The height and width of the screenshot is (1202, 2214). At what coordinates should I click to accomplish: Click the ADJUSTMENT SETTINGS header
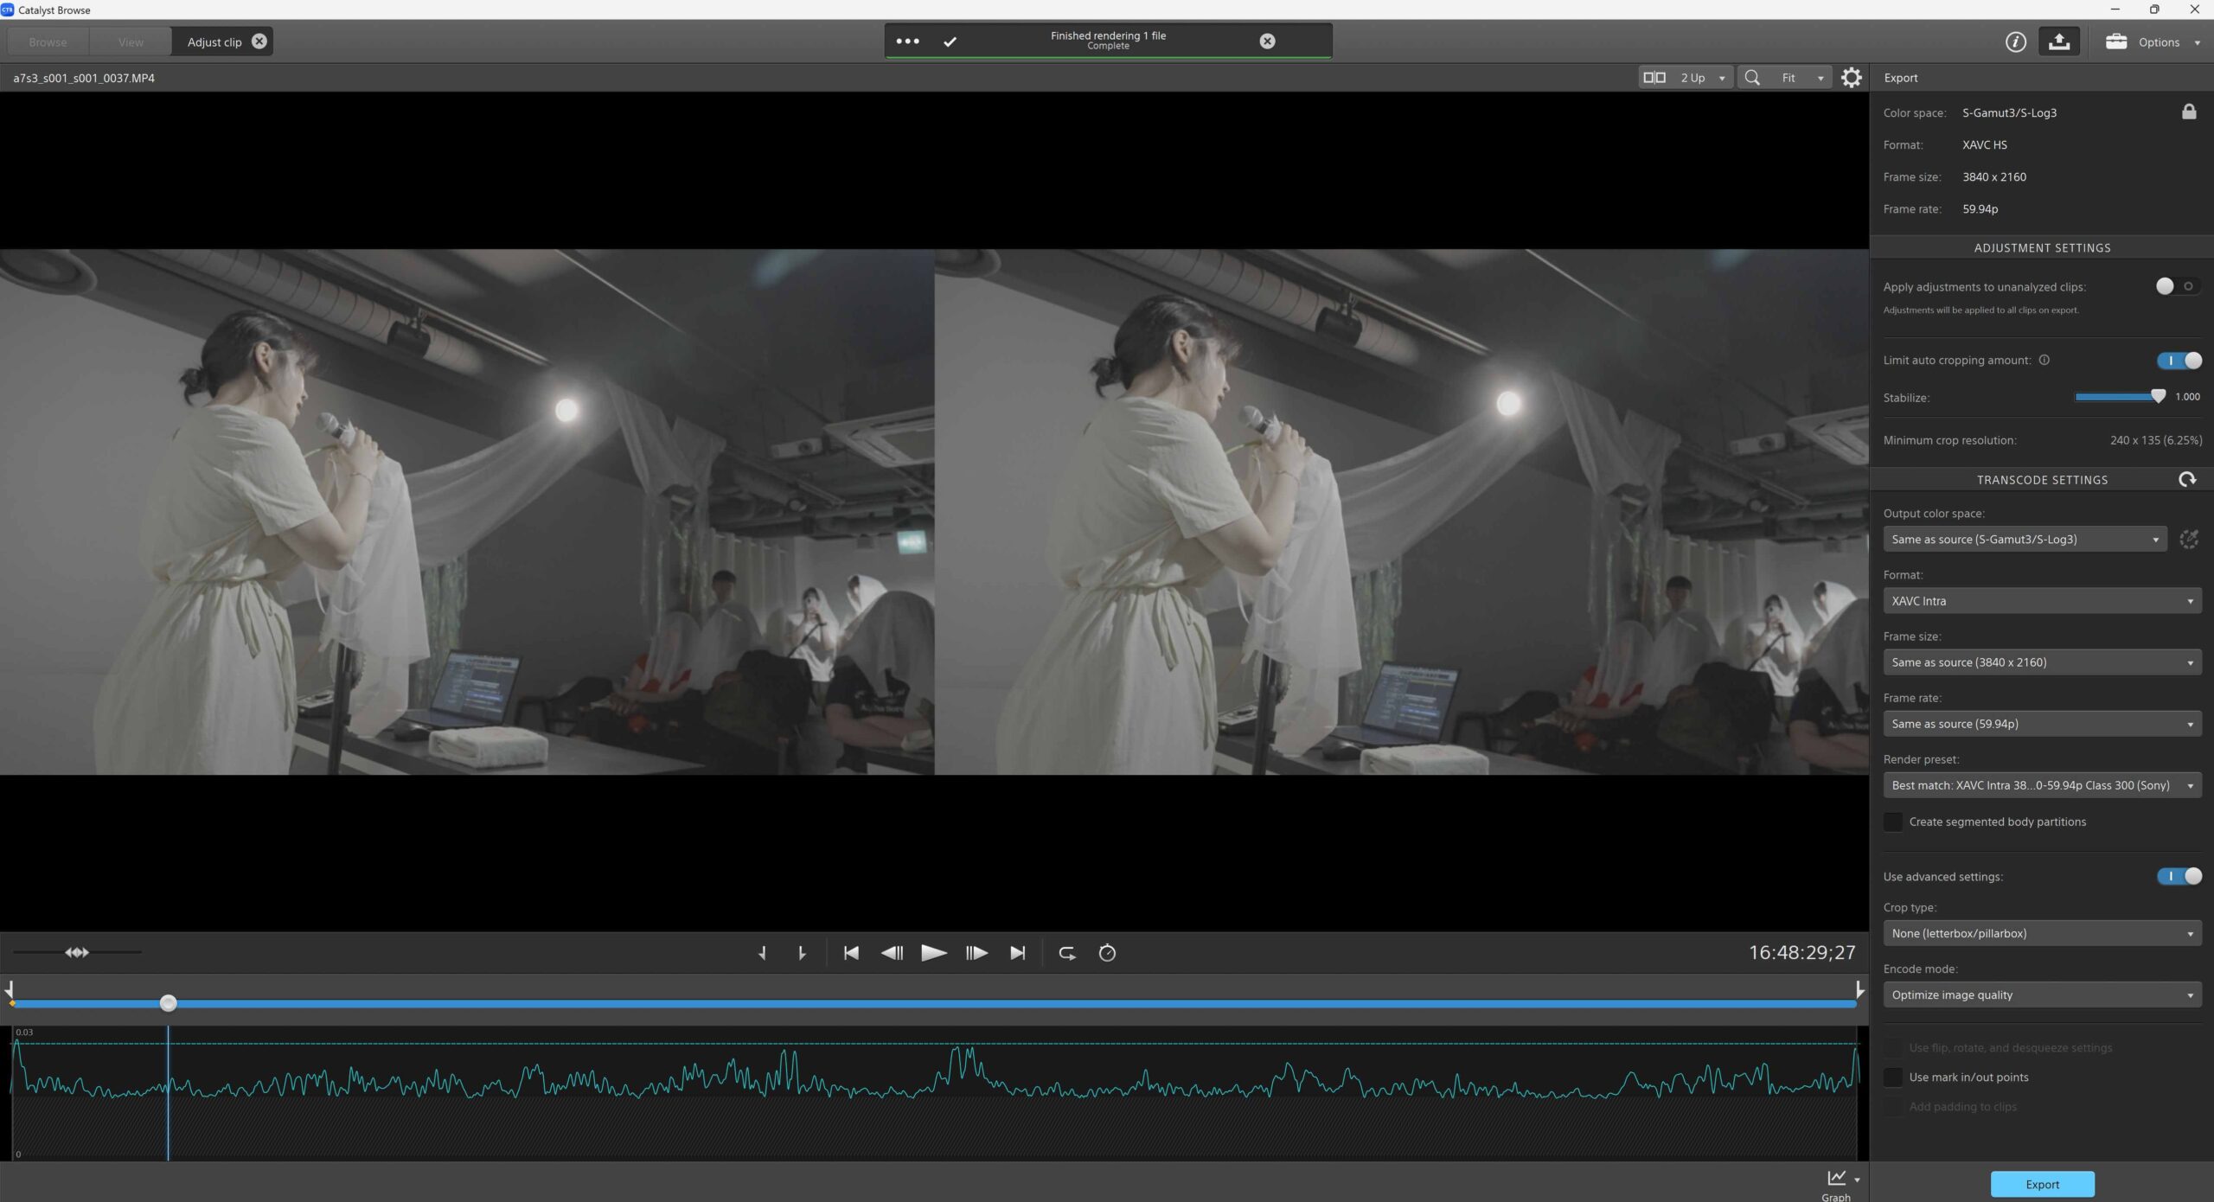click(x=2042, y=248)
